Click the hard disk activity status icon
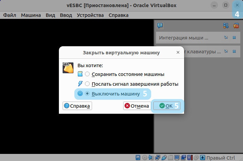This screenshot has width=243, height=161. [x=138, y=158]
